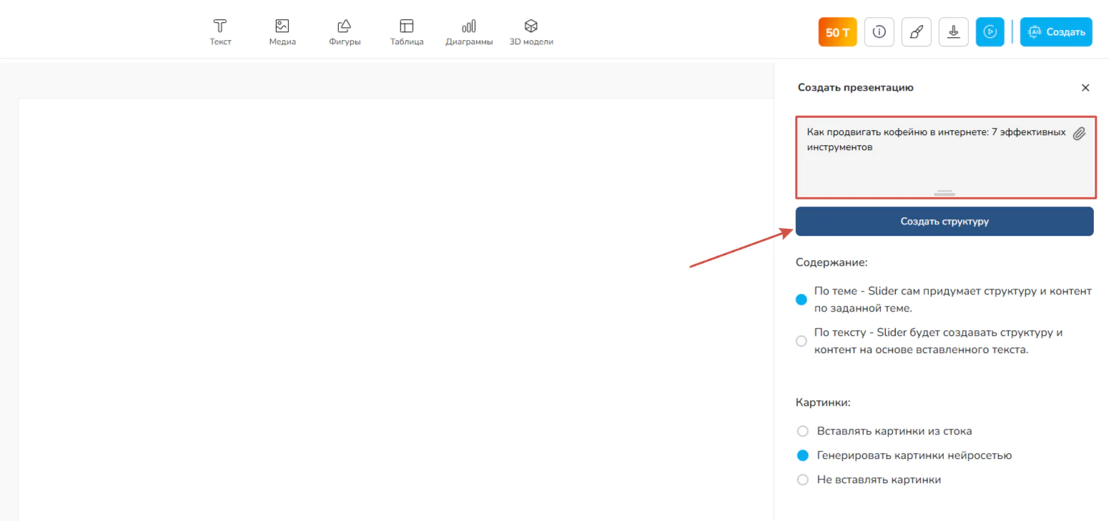
Task: Select the По теме radio option
Action: [x=802, y=300]
